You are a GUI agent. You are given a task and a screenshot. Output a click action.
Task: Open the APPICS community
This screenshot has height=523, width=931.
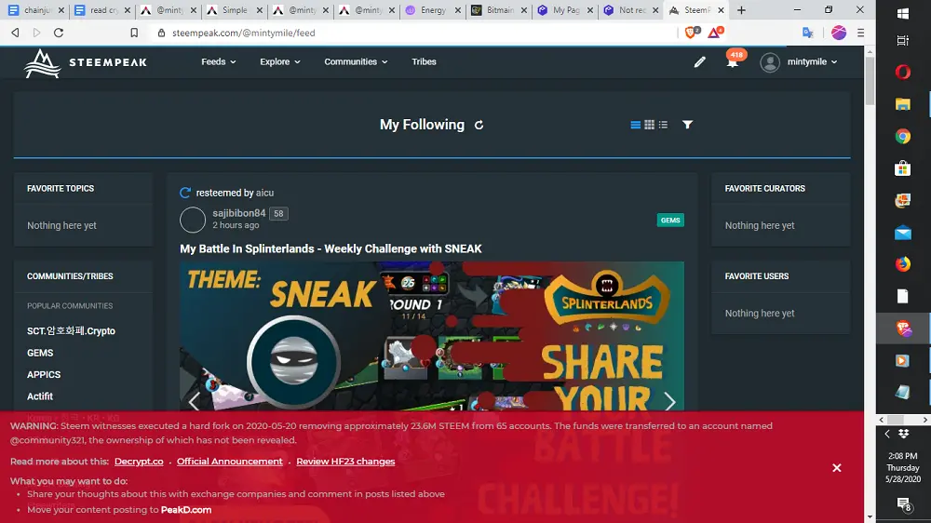[x=44, y=375]
